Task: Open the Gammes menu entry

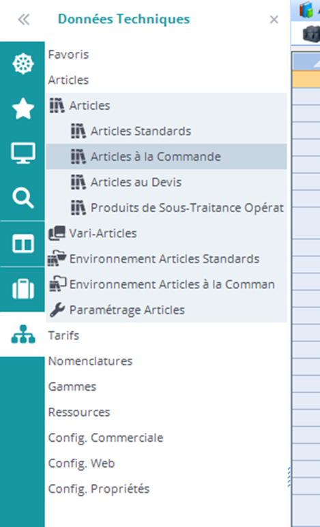Action: pos(72,387)
